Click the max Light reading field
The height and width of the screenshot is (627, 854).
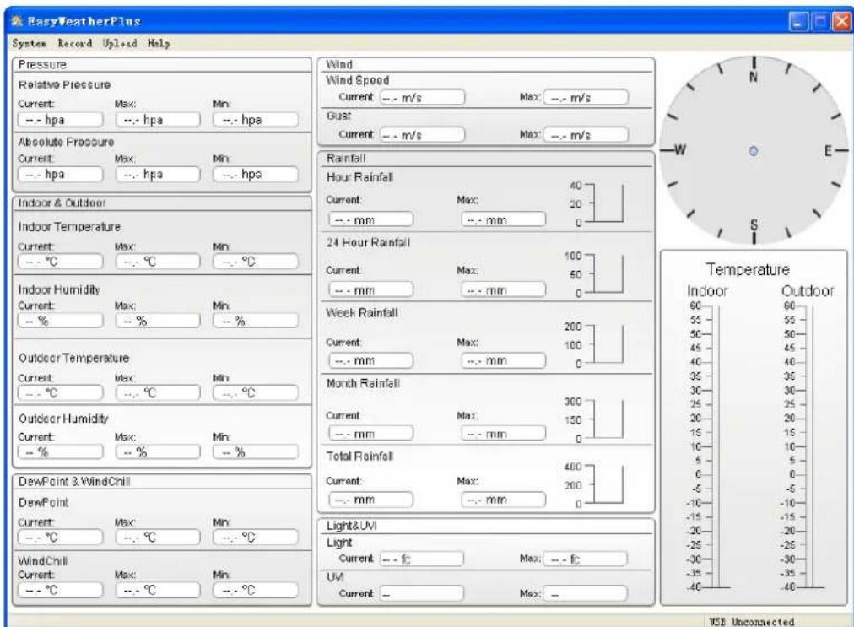[588, 556]
